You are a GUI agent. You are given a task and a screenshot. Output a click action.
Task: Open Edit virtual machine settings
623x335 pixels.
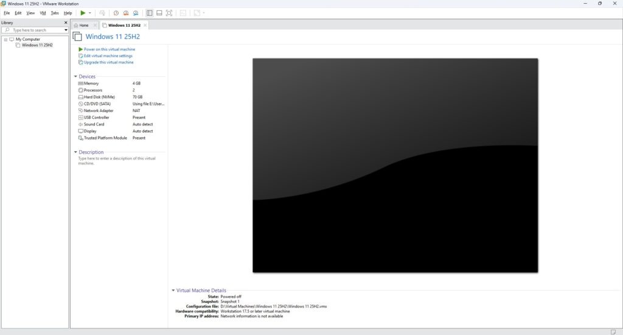pos(108,56)
